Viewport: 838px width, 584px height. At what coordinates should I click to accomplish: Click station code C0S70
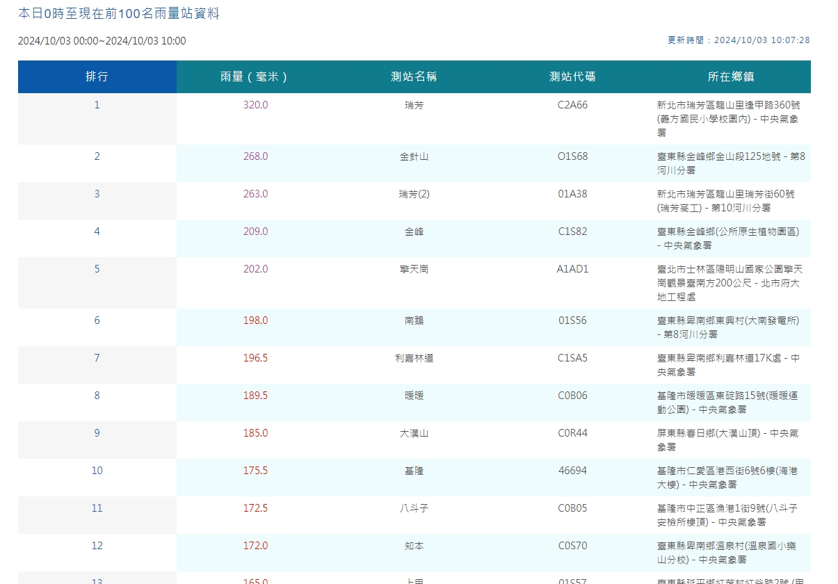click(572, 546)
